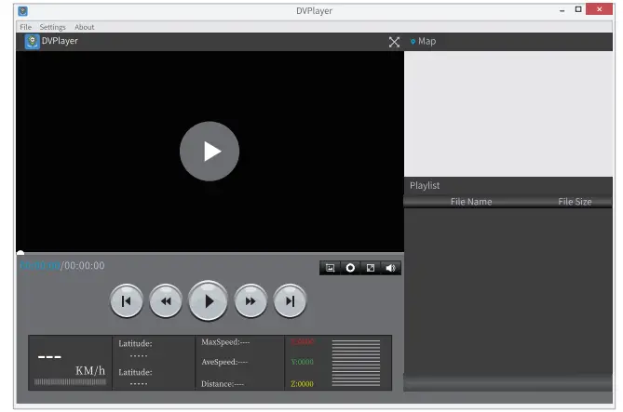Click the rewind button
This screenshot has height=412, width=623.
click(x=166, y=301)
